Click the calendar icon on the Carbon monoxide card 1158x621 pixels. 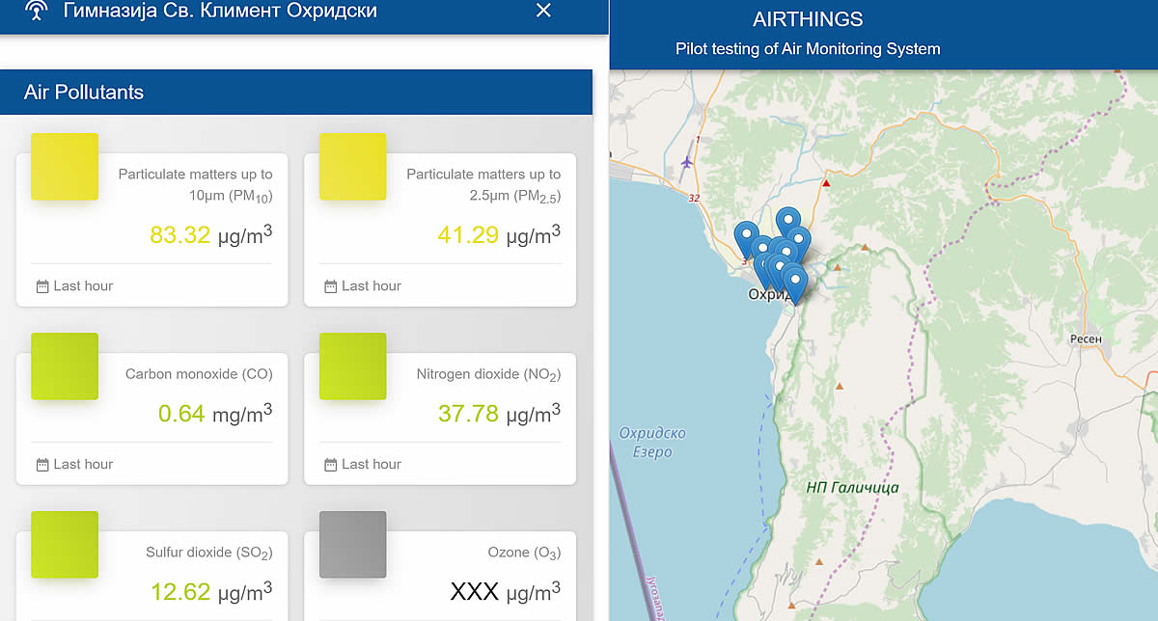[42, 465]
